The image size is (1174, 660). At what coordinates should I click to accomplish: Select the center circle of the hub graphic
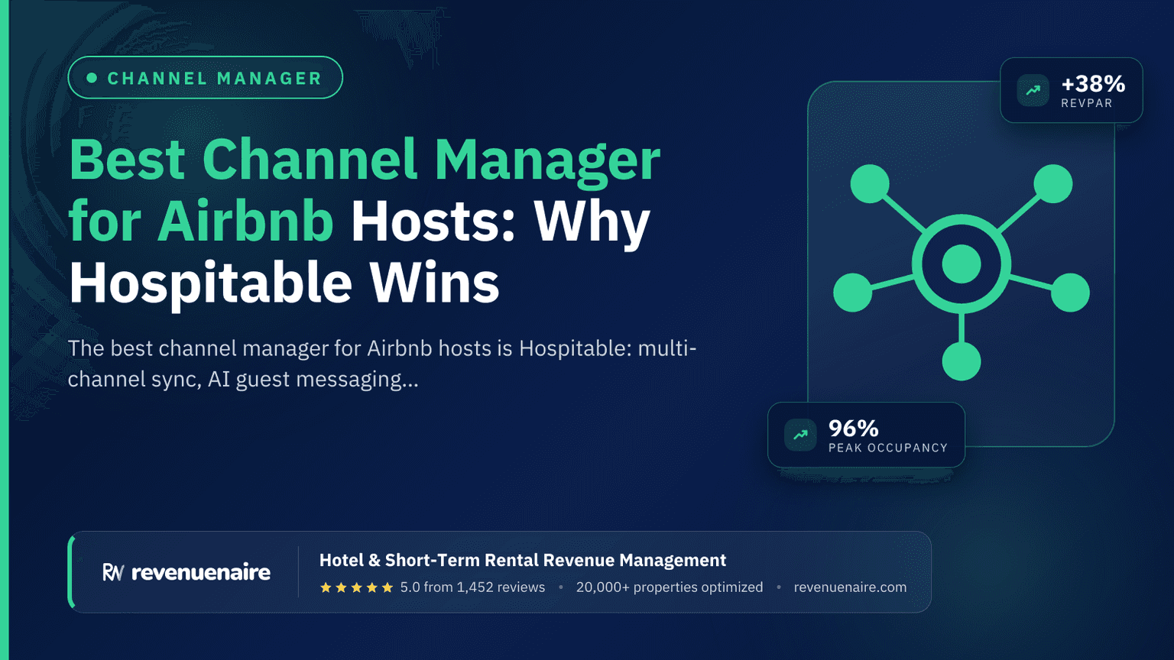[962, 264]
